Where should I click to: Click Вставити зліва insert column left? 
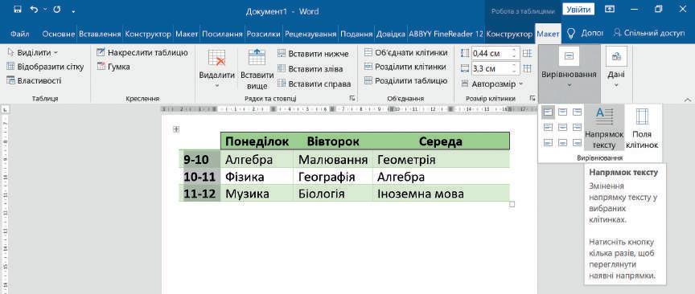point(310,68)
